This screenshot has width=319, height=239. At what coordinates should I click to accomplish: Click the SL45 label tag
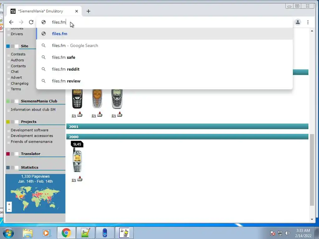(77, 144)
